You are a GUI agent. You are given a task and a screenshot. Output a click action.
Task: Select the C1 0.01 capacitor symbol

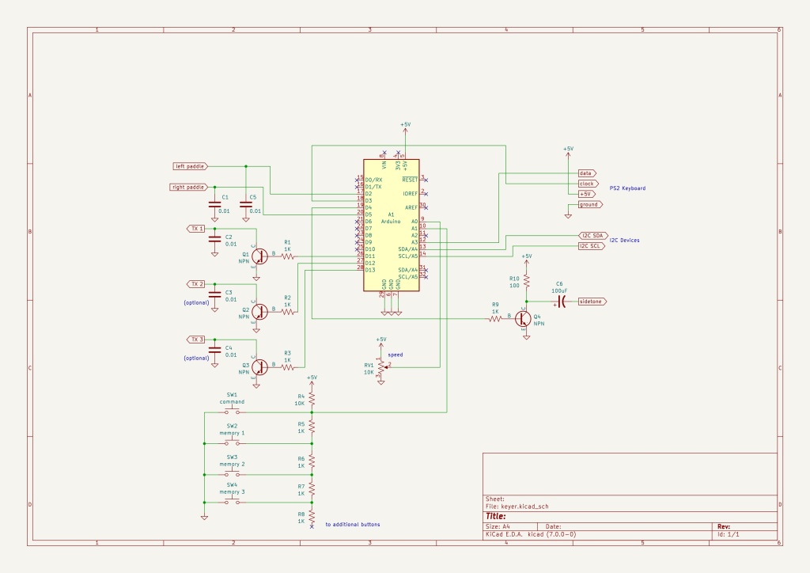(x=214, y=204)
